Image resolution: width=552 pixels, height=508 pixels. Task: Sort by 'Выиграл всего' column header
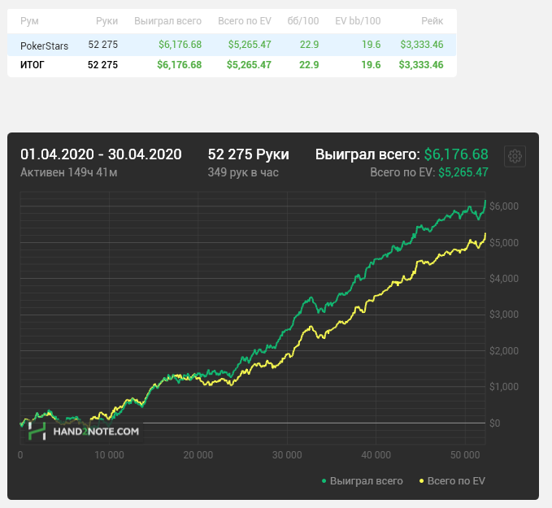(167, 21)
